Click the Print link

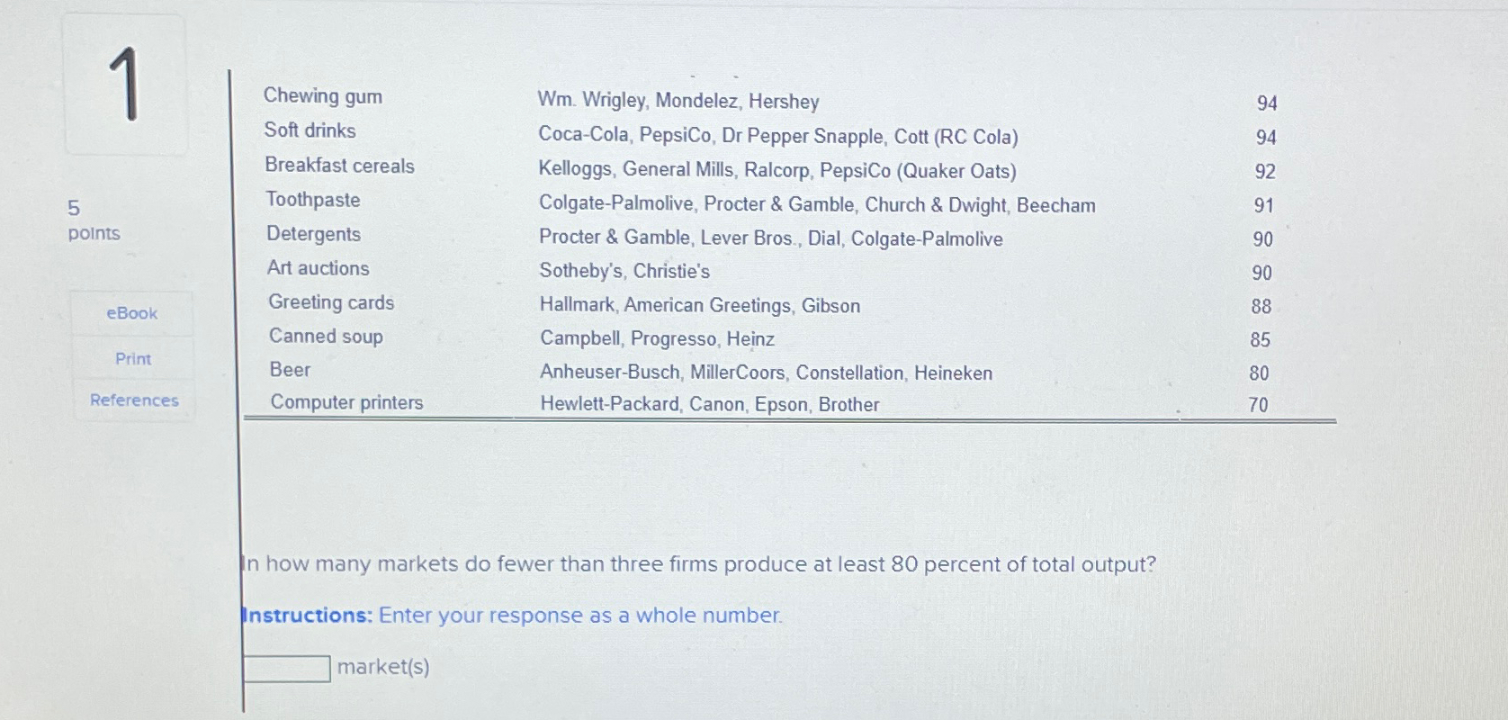point(131,358)
